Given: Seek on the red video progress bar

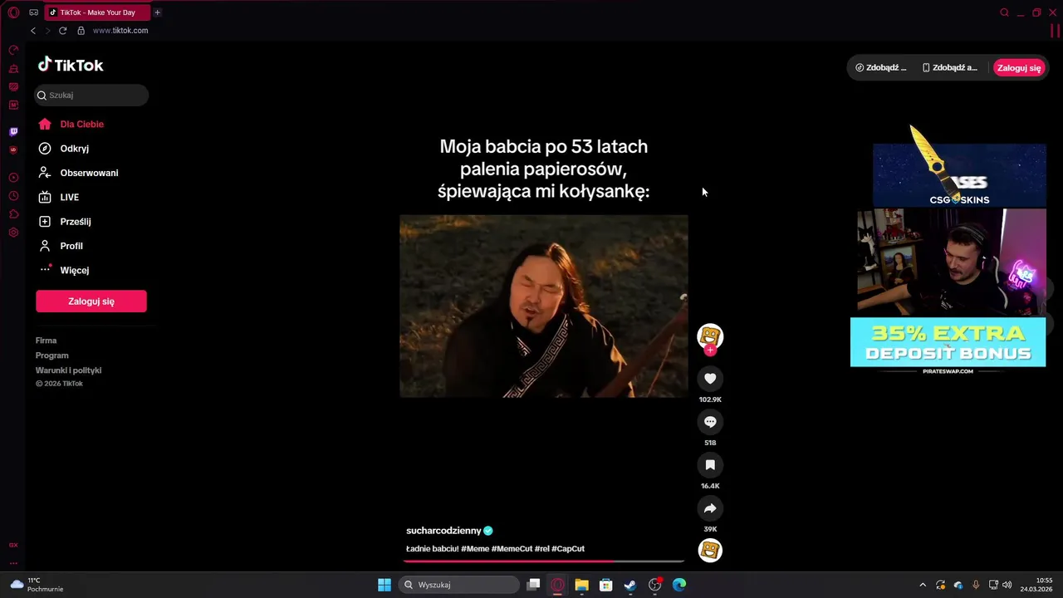Looking at the screenshot, I should pyautogui.click(x=544, y=561).
